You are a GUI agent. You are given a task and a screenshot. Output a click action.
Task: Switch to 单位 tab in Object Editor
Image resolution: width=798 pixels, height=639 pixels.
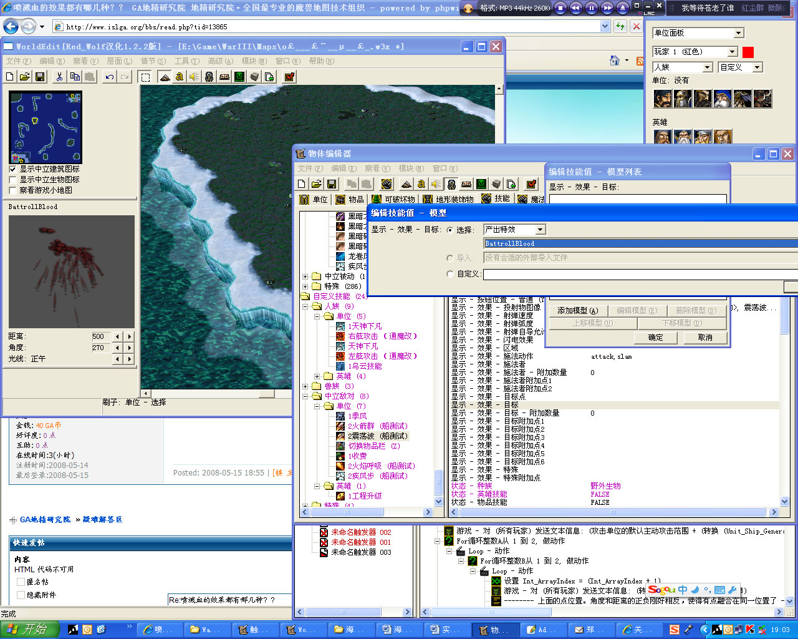coord(314,199)
